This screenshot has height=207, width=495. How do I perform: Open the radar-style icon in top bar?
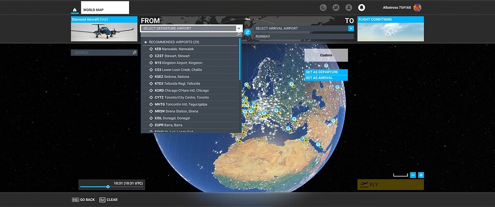point(323,8)
